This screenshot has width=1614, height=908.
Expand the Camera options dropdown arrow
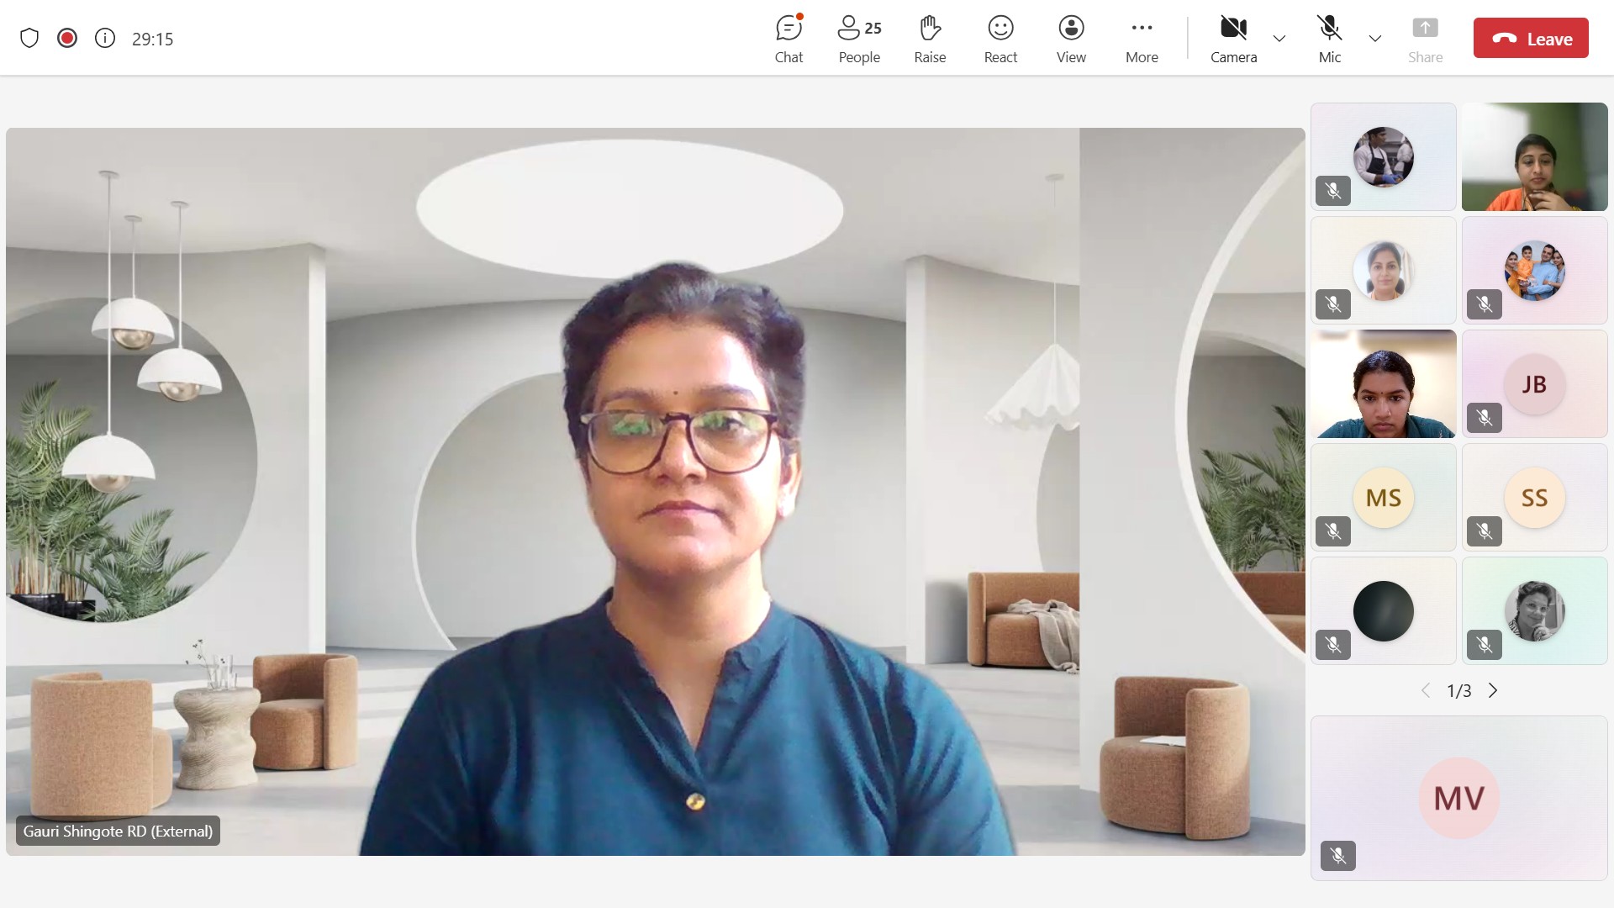tap(1279, 39)
